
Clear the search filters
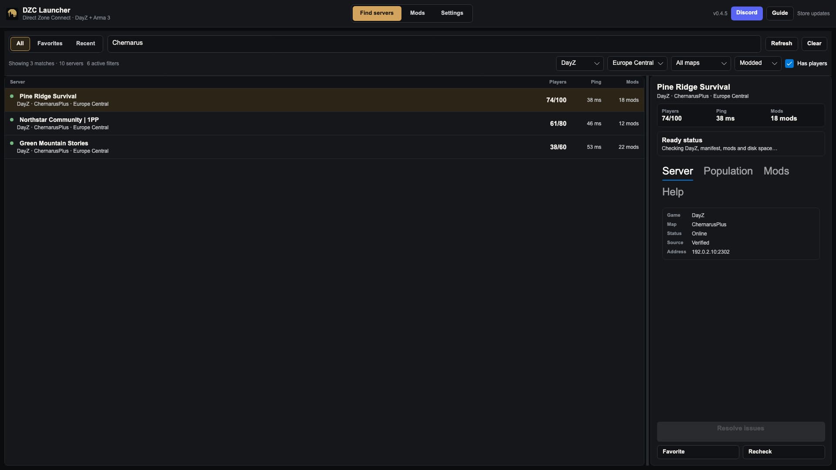814,44
